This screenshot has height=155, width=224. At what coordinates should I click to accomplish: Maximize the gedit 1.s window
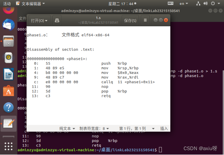(161, 20)
